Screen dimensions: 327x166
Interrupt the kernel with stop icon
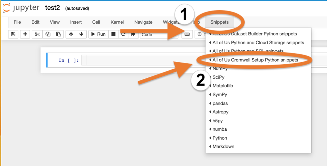coord(113,34)
